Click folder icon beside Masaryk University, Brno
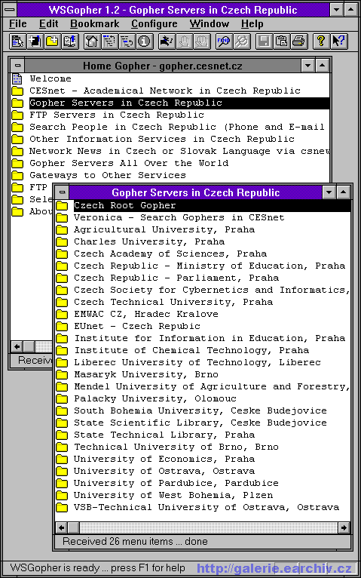The image size is (361, 578). [x=62, y=375]
